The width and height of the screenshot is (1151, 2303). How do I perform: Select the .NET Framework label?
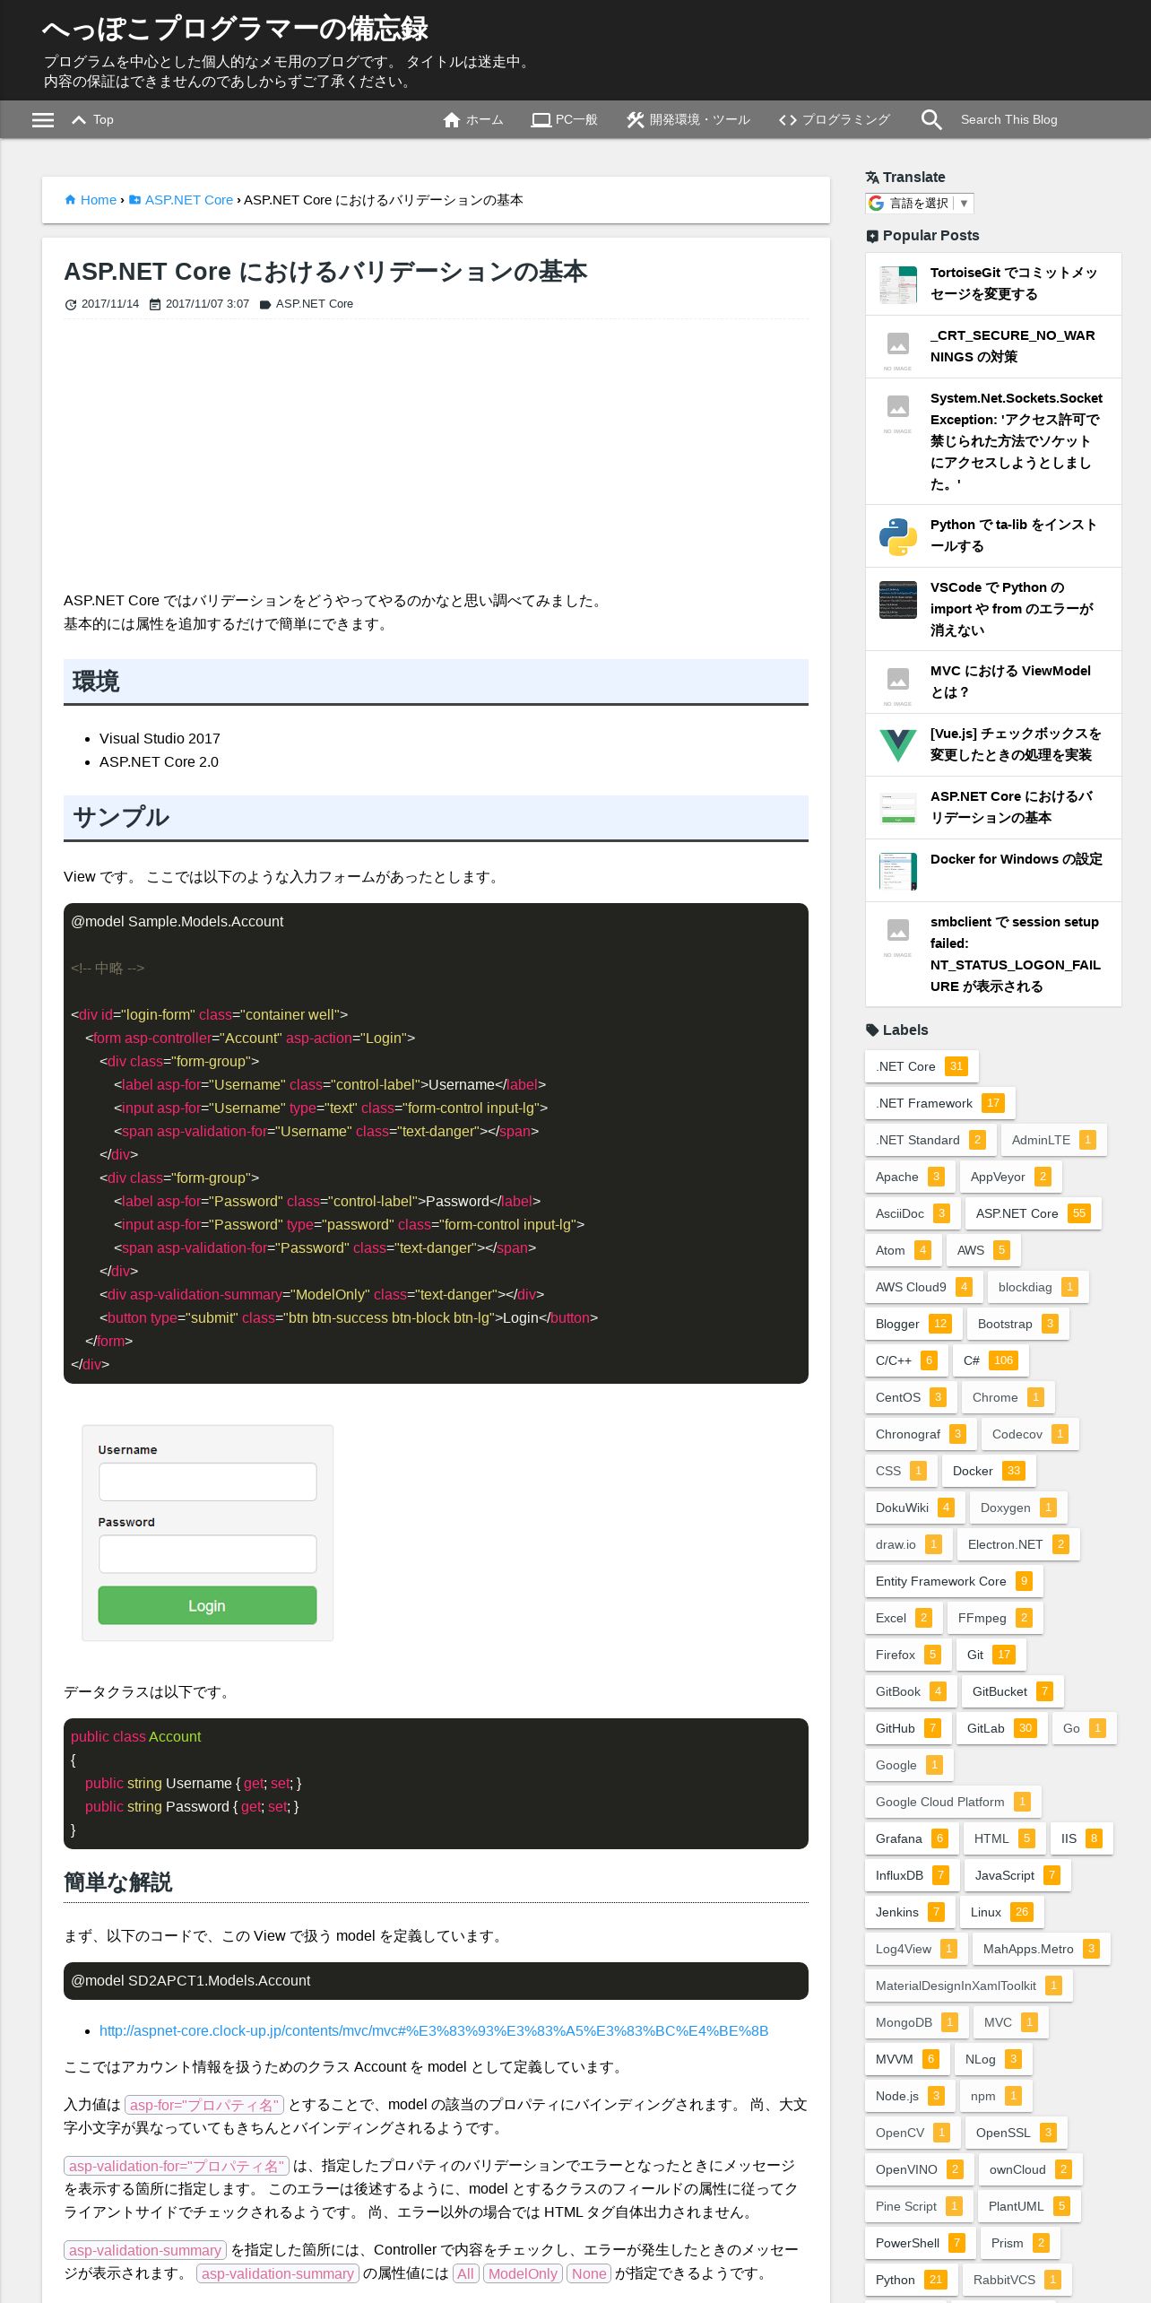pyautogui.click(x=940, y=1103)
